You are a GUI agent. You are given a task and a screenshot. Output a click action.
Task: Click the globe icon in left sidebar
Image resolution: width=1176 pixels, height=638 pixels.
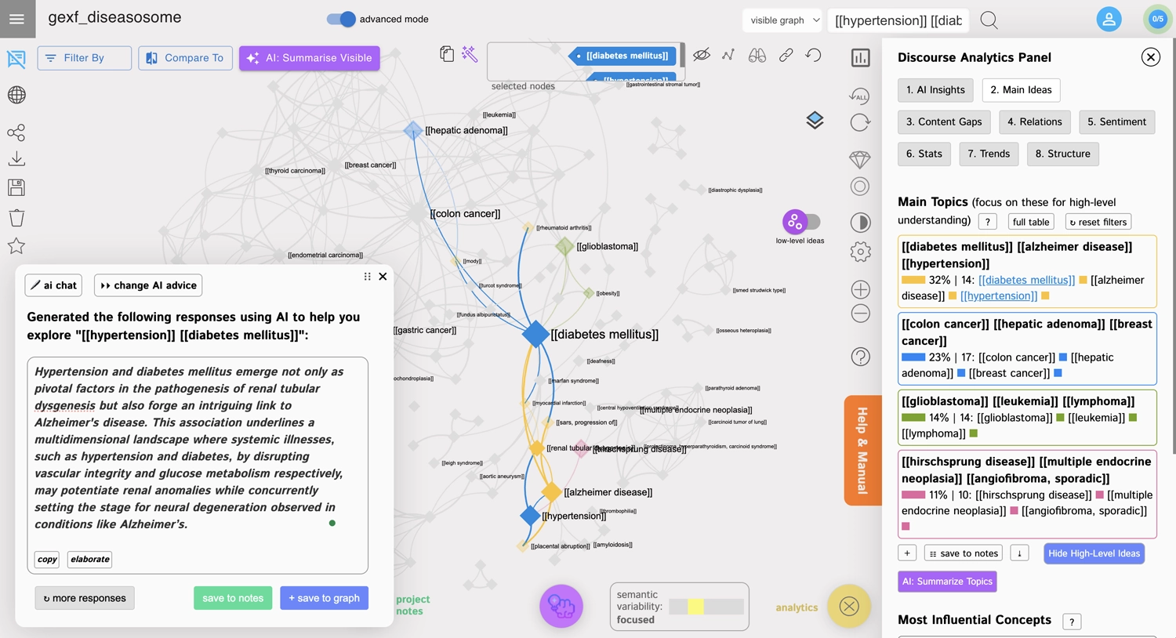[x=16, y=95]
